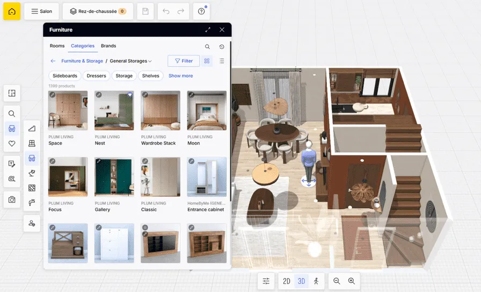Switch to the Brands tab
The height and width of the screenshot is (292, 481).
[x=108, y=46]
